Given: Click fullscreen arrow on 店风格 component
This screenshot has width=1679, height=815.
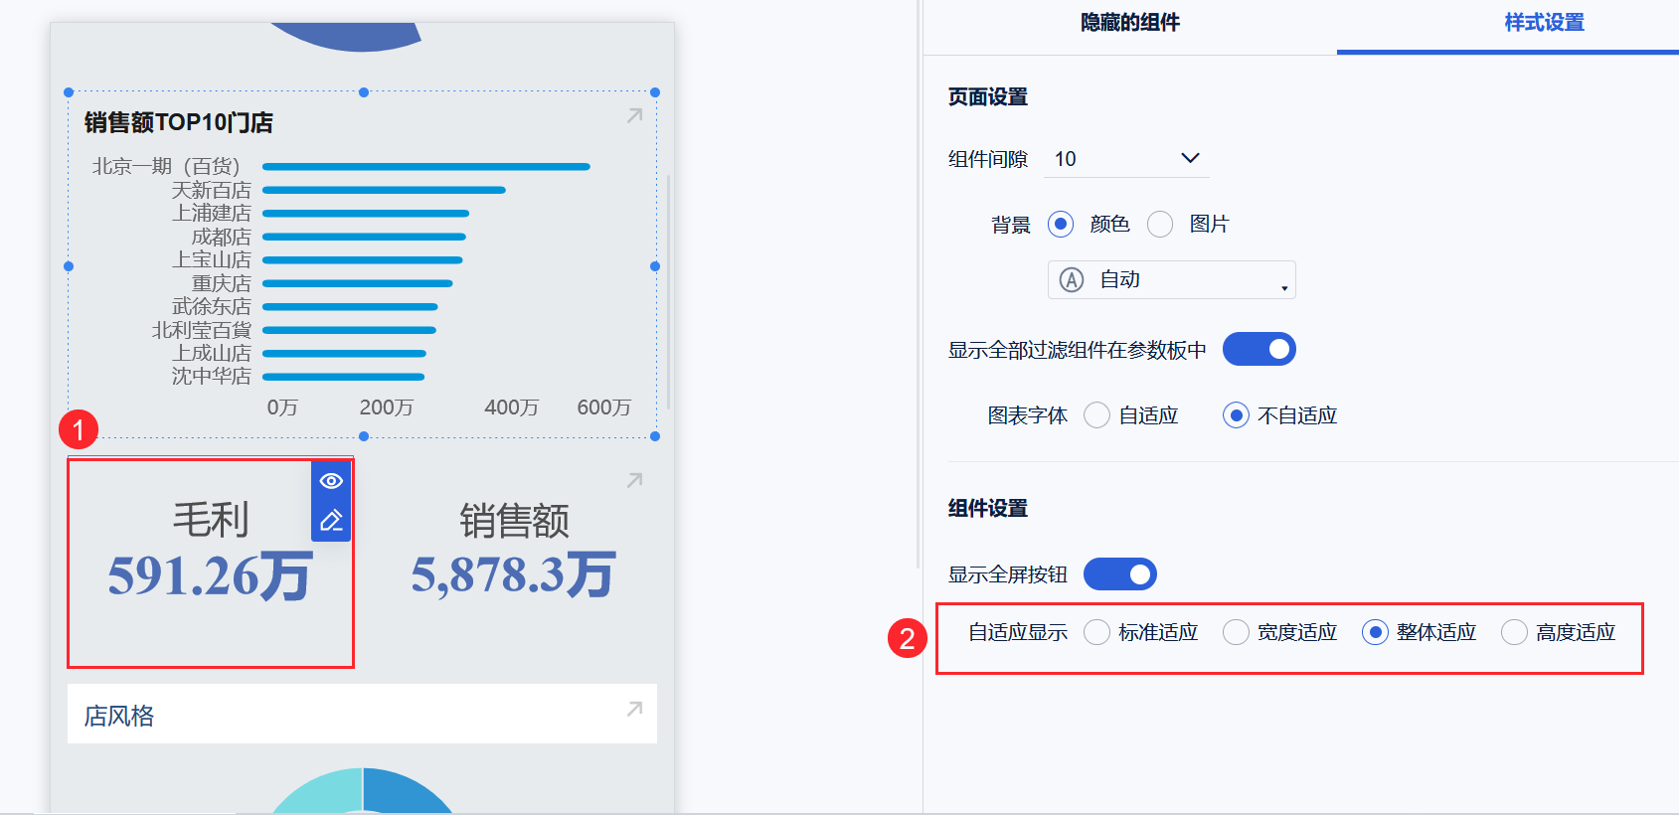Looking at the screenshot, I should point(634,710).
